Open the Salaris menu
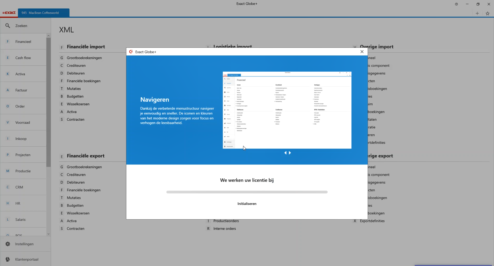 pos(23,220)
